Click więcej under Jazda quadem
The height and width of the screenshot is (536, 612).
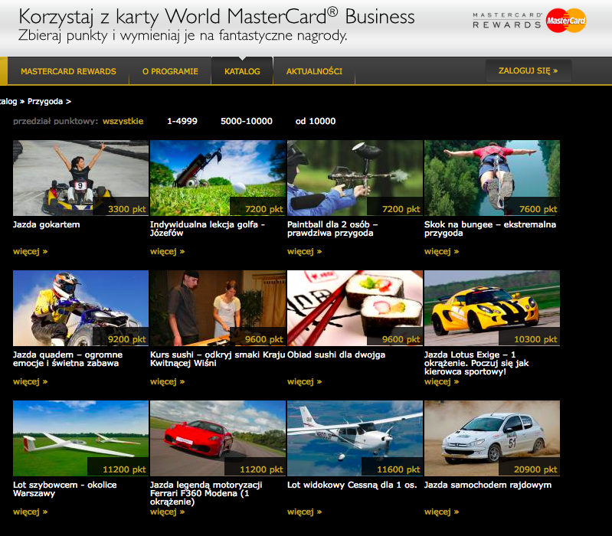click(x=31, y=381)
